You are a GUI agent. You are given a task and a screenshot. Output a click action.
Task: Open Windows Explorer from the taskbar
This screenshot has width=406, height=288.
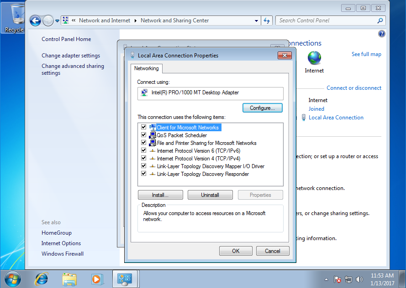(69, 279)
